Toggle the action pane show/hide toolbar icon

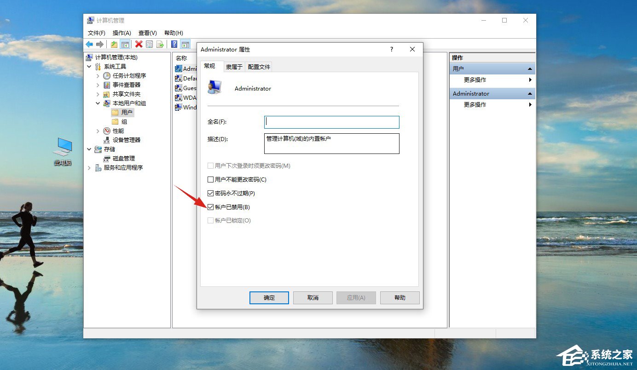(x=185, y=45)
